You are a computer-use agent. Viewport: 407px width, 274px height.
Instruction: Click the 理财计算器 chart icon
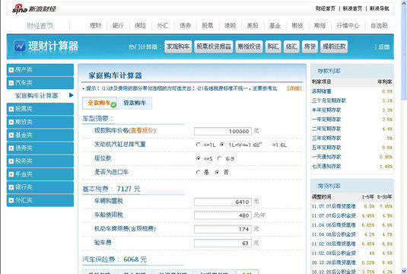click(20, 46)
